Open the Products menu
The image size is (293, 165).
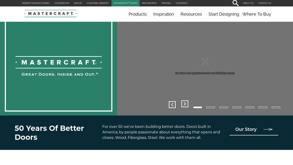tap(138, 14)
